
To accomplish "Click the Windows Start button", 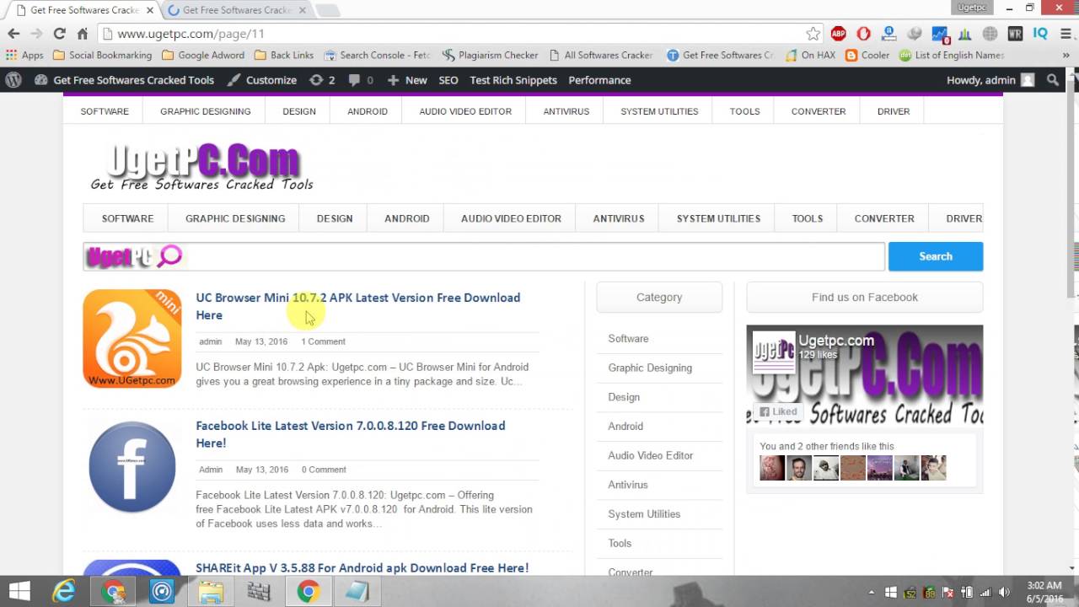I will coord(19,592).
